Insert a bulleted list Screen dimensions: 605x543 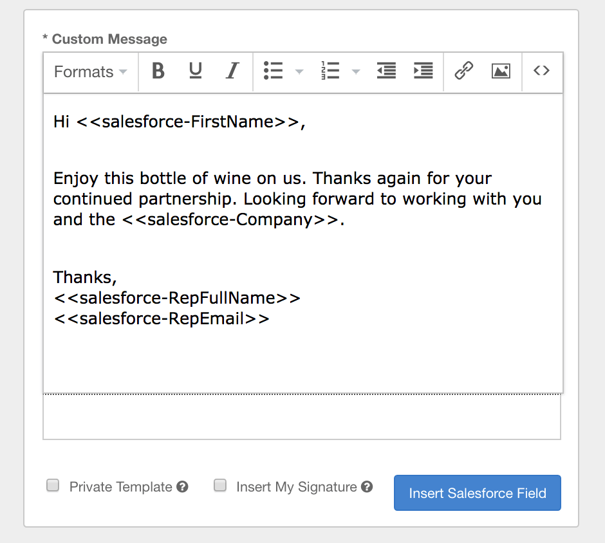274,71
